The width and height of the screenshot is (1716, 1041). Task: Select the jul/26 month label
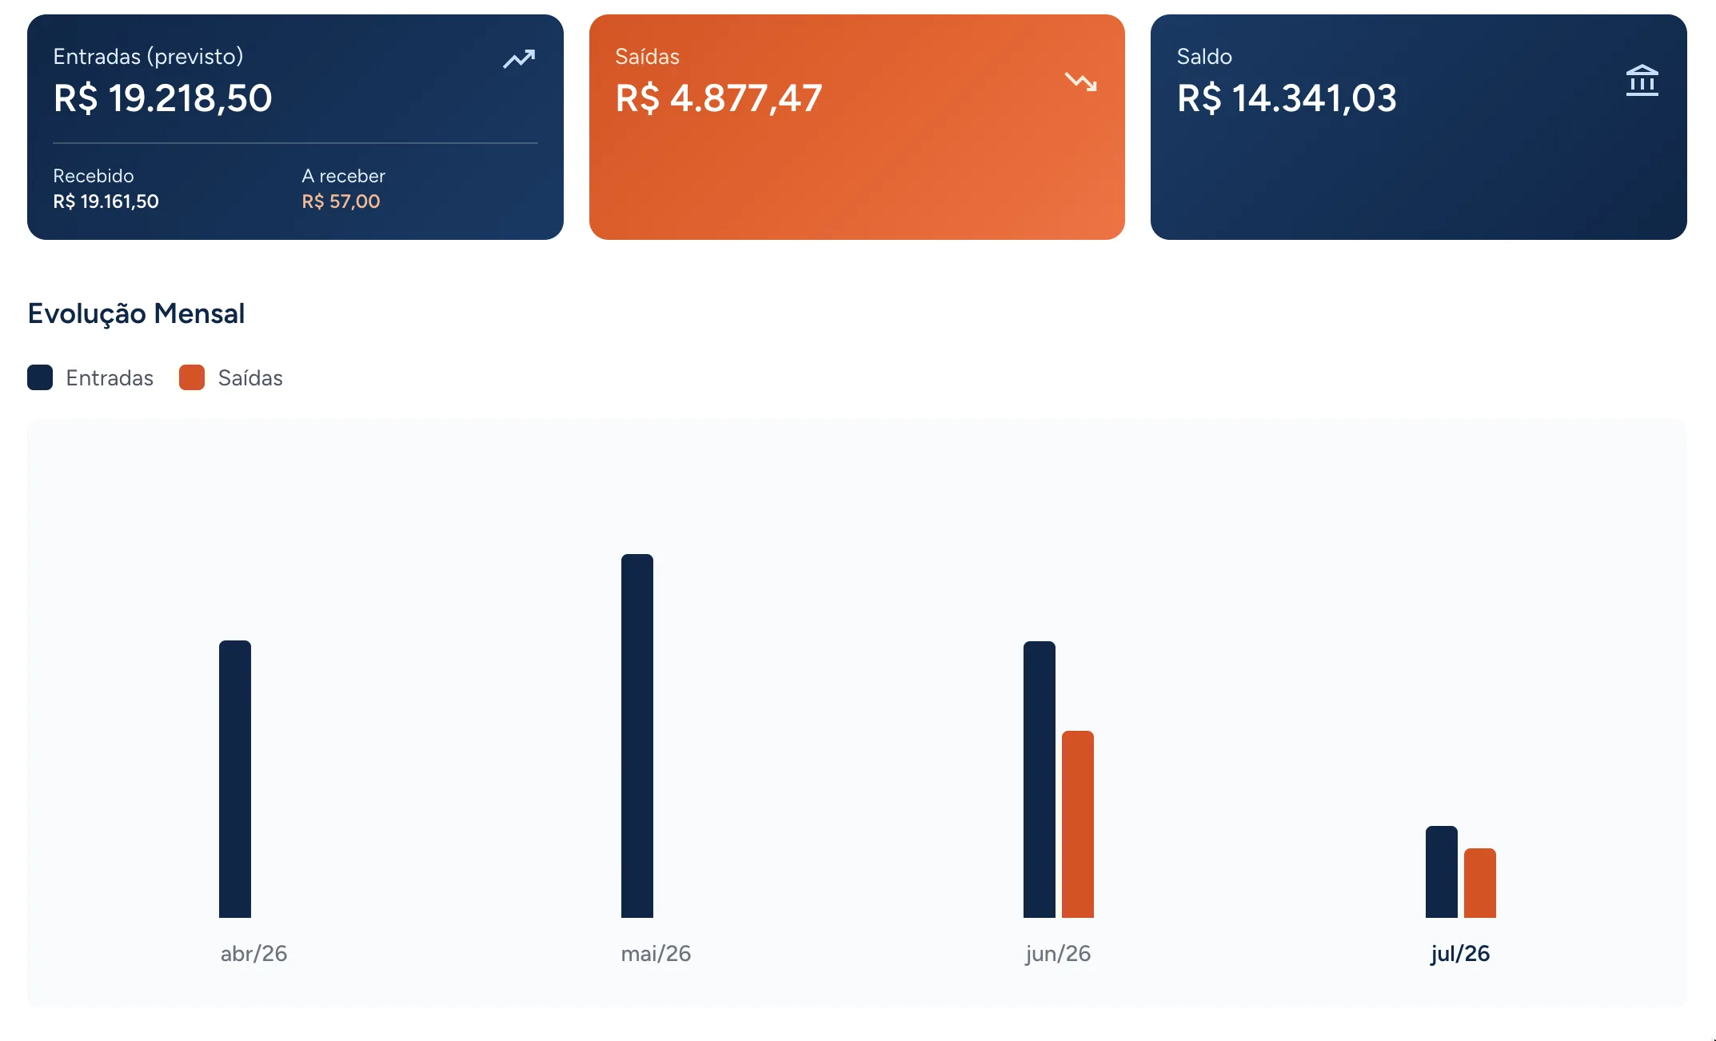pyautogui.click(x=1460, y=953)
